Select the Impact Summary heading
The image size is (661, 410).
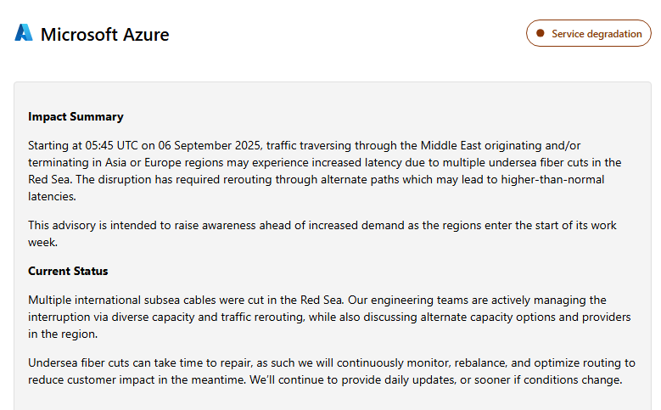[76, 117]
